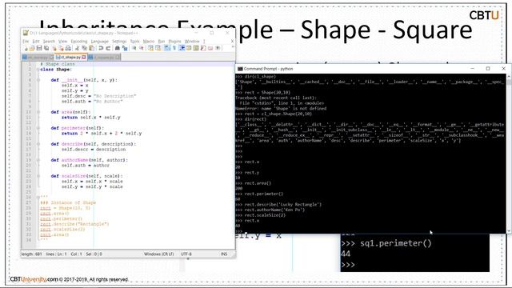Click the Redo arrow icon

coord(109,48)
